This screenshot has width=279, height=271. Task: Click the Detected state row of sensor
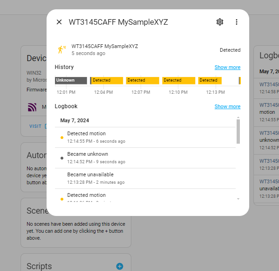[148, 50]
